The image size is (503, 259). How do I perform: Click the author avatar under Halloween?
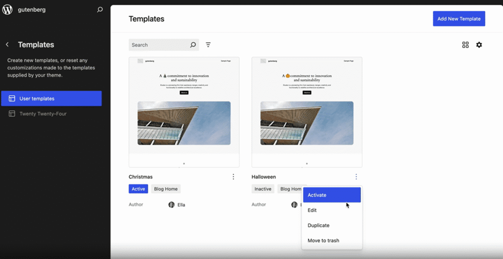294,205
